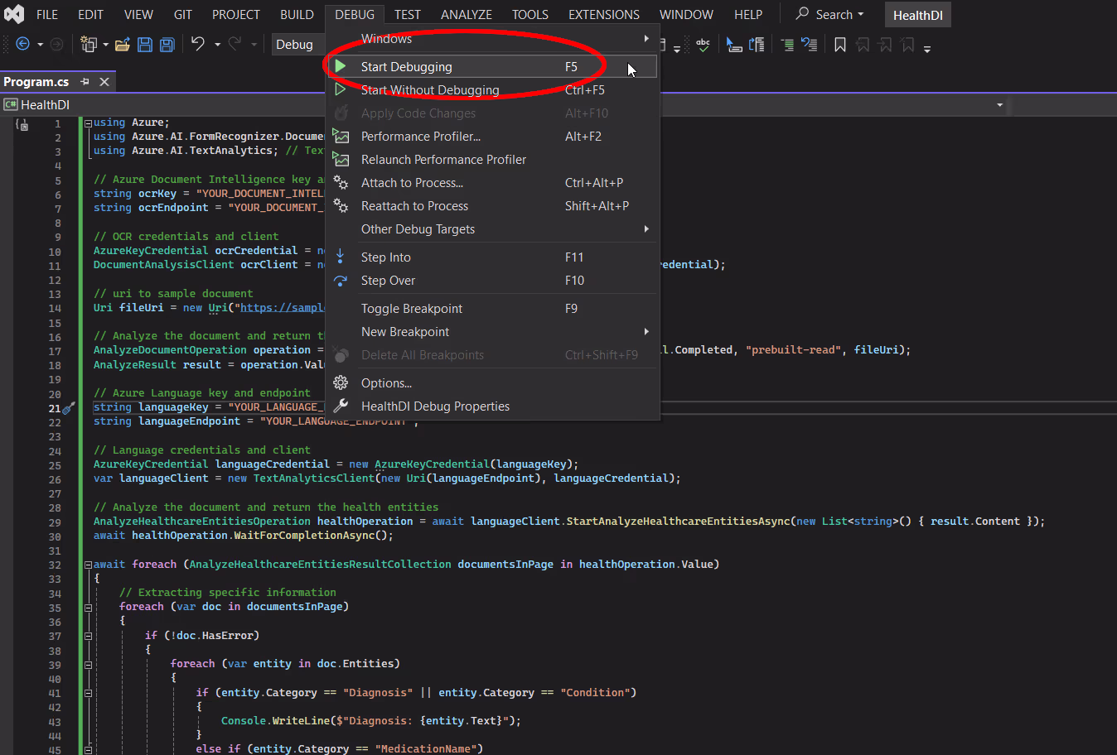Click line number 29 in the margin

click(55, 522)
